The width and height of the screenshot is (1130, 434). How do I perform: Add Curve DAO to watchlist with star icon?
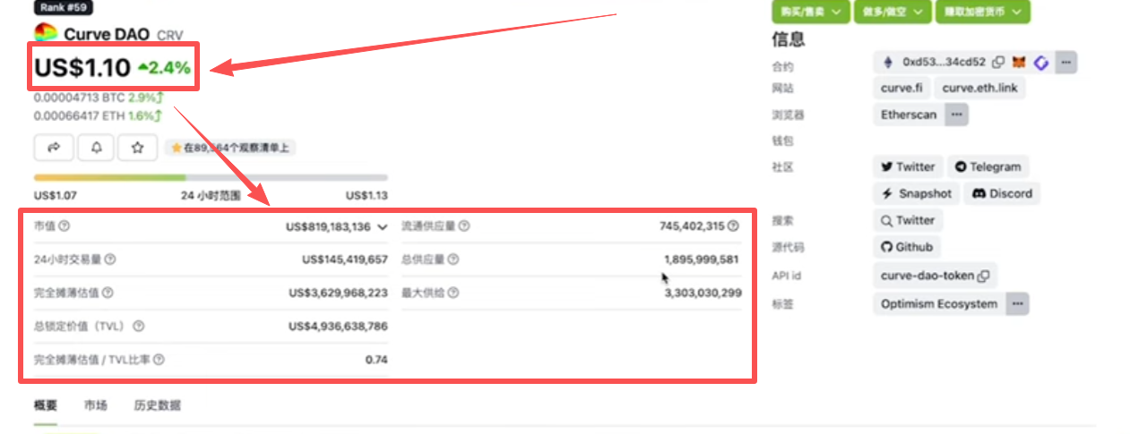138,148
